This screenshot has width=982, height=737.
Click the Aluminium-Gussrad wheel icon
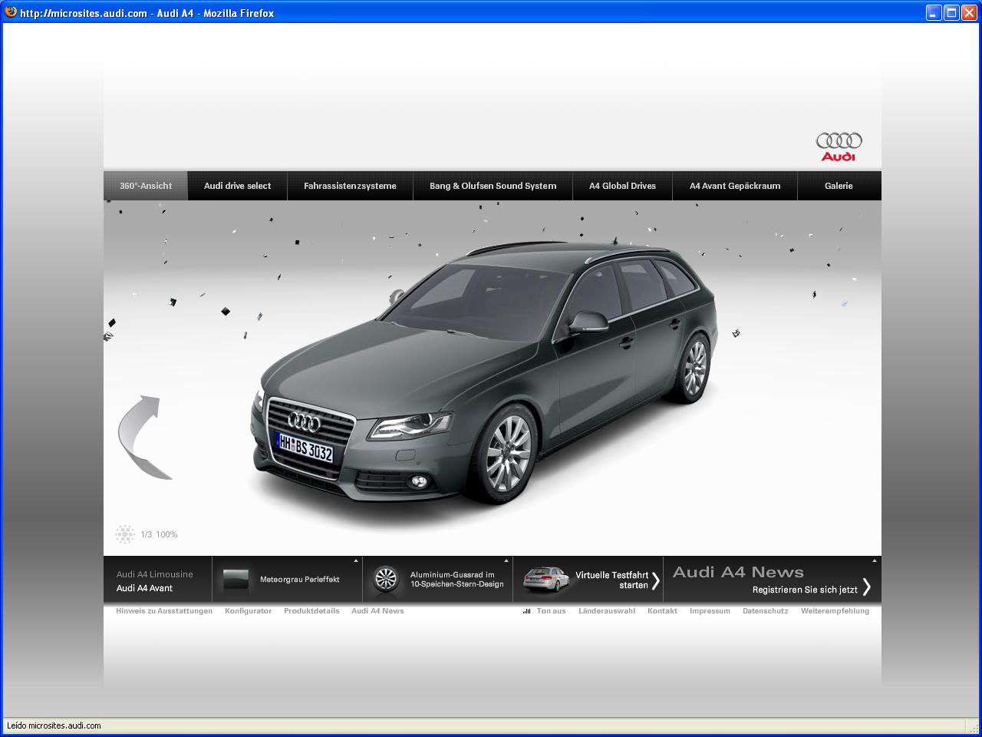(x=385, y=580)
